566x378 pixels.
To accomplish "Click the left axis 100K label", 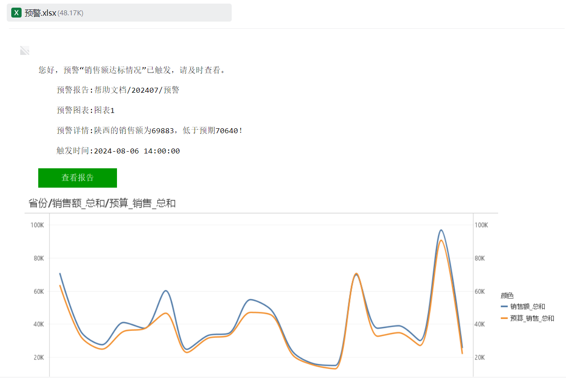I will click(37, 225).
